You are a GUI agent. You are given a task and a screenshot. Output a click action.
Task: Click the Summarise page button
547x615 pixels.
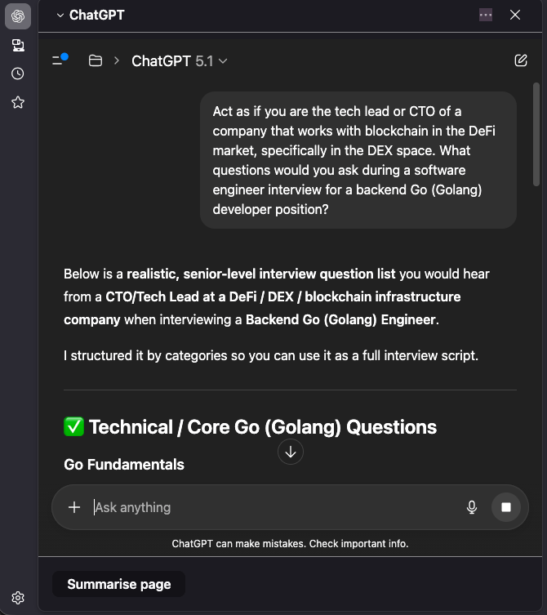(x=119, y=584)
